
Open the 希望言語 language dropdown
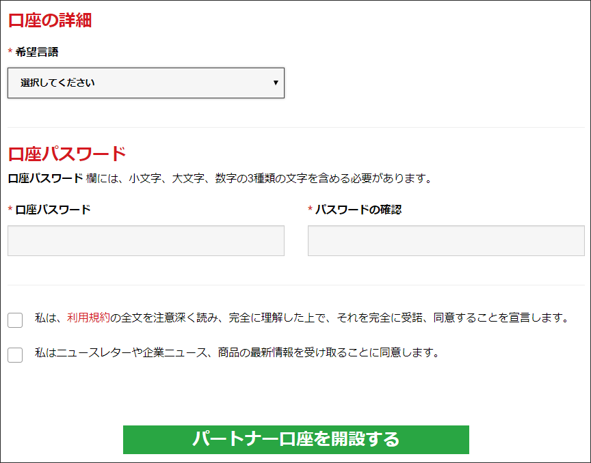(x=146, y=83)
